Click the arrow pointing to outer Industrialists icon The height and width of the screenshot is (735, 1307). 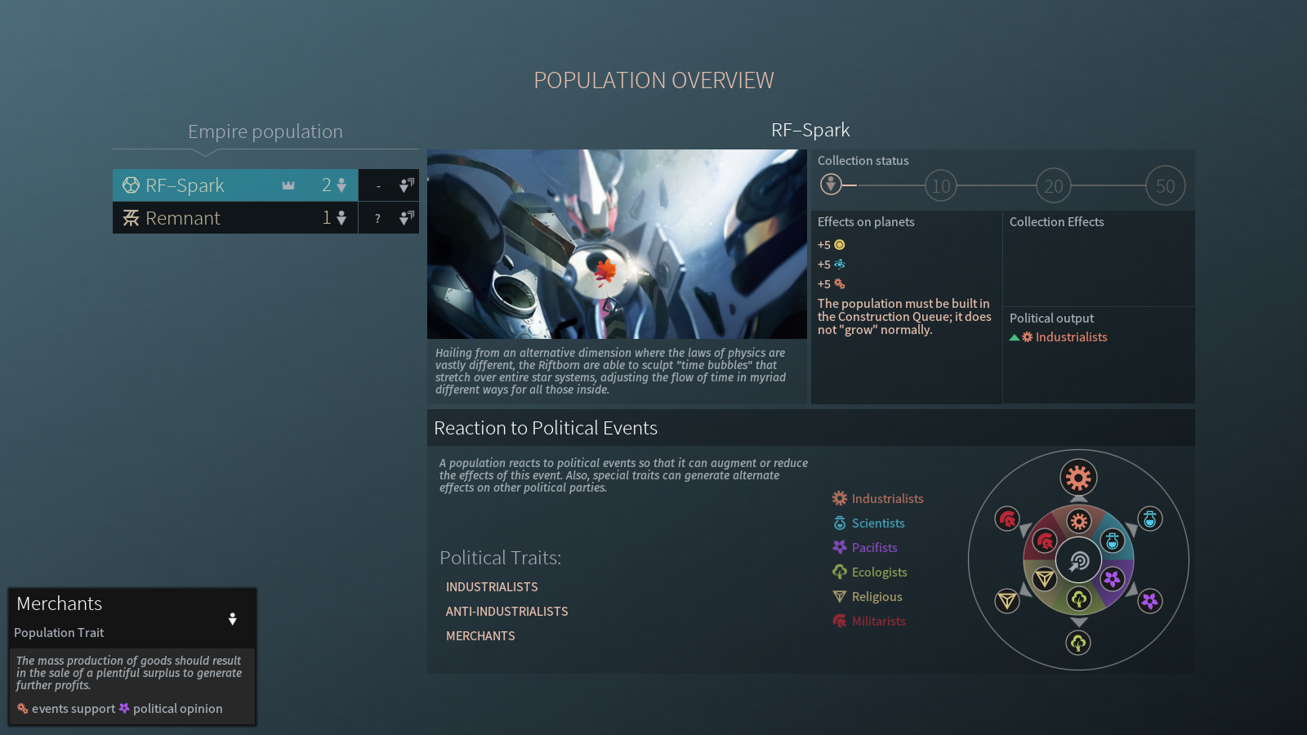coord(1078,499)
